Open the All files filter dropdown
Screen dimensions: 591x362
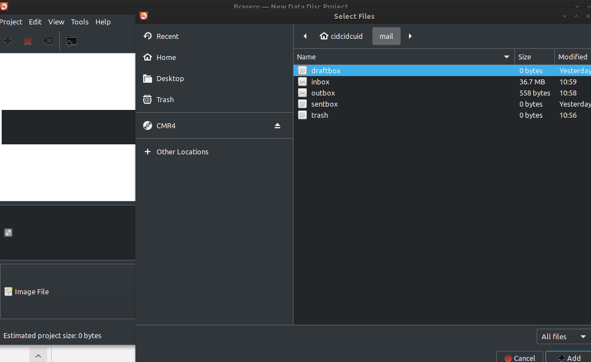563,336
